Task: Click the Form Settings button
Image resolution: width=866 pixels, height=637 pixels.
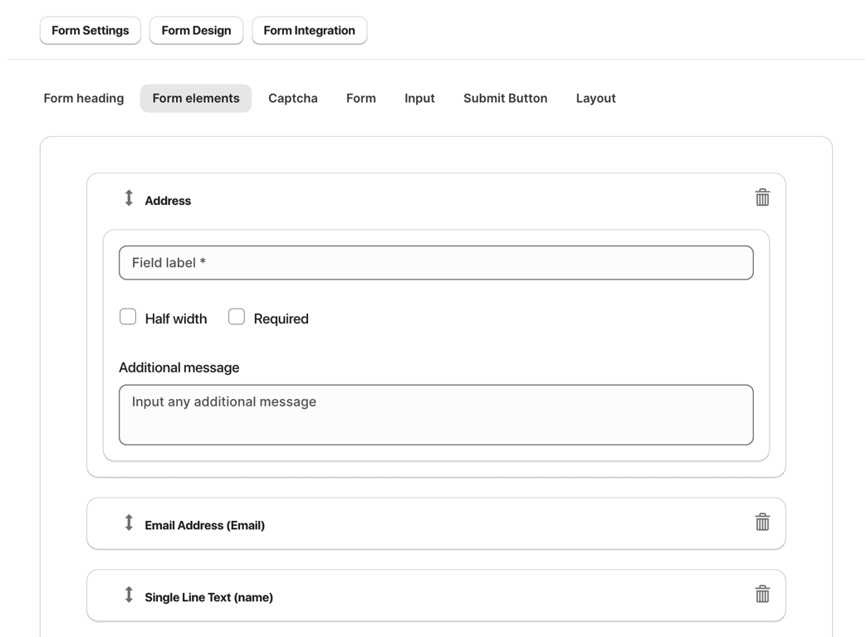Action: point(91,31)
